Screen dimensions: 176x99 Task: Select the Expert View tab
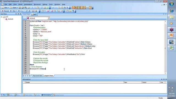[x=49, y=76]
